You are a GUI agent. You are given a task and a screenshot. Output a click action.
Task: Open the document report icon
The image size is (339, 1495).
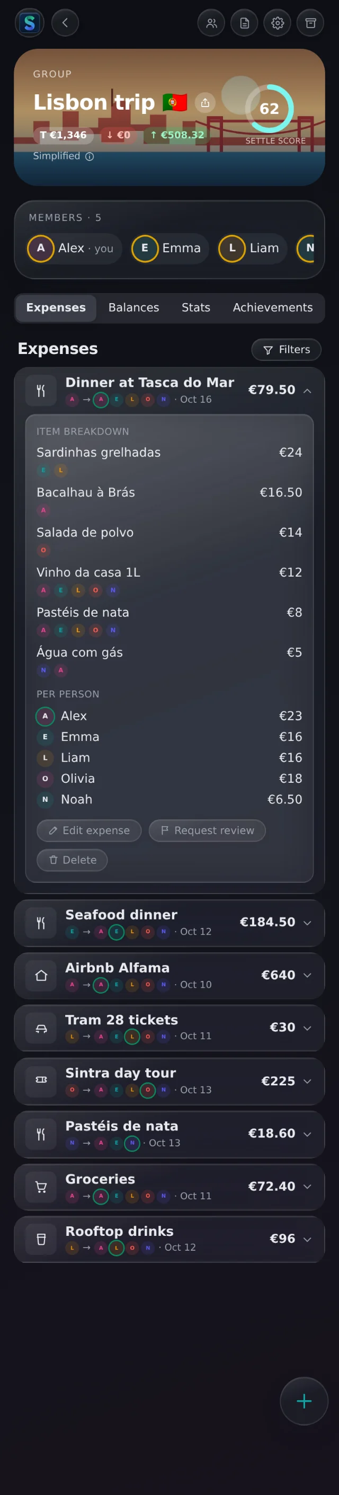[244, 23]
